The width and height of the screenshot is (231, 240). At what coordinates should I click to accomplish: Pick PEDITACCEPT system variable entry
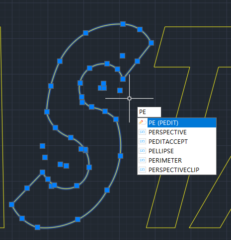[x=177, y=142]
